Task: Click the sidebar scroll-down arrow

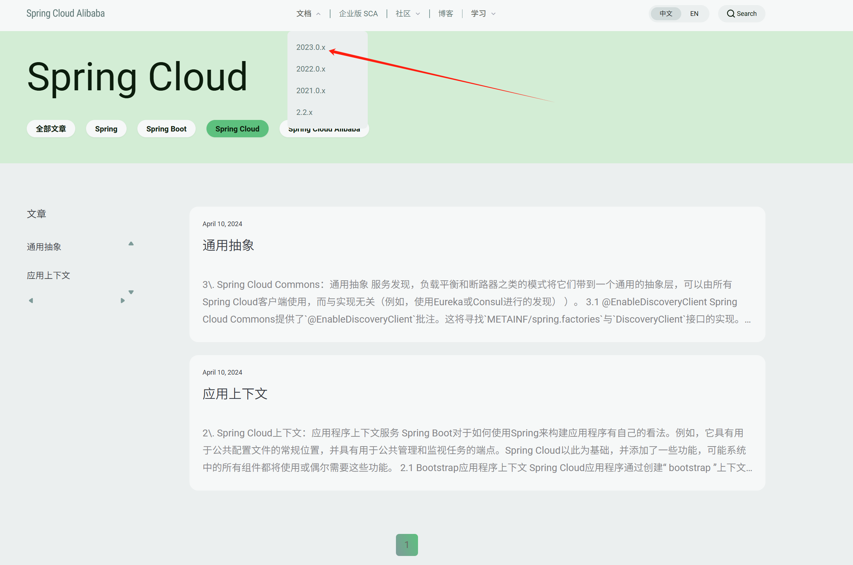Action: coord(131,292)
